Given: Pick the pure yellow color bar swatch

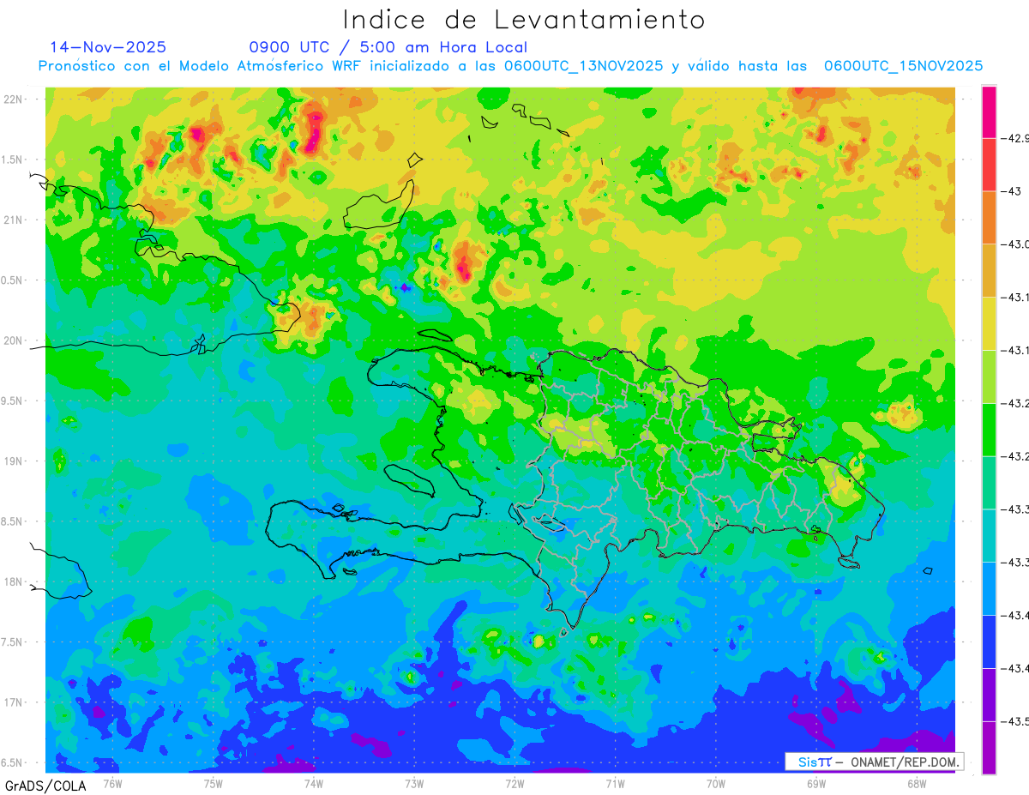Looking at the screenshot, I should click(x=989, y=323).
